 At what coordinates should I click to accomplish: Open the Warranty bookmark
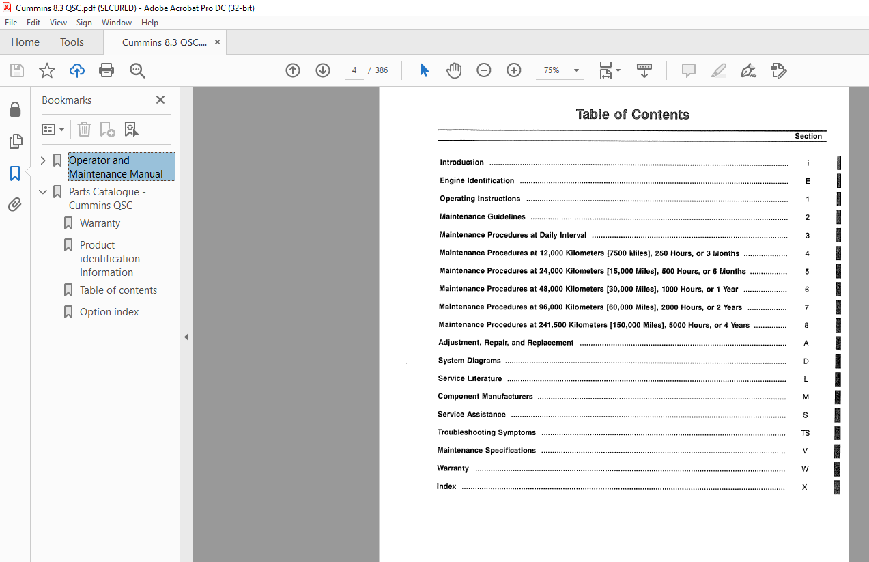100,223
